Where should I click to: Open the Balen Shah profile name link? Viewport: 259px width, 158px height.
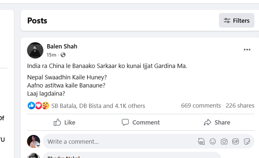click(x=62, y=46)
